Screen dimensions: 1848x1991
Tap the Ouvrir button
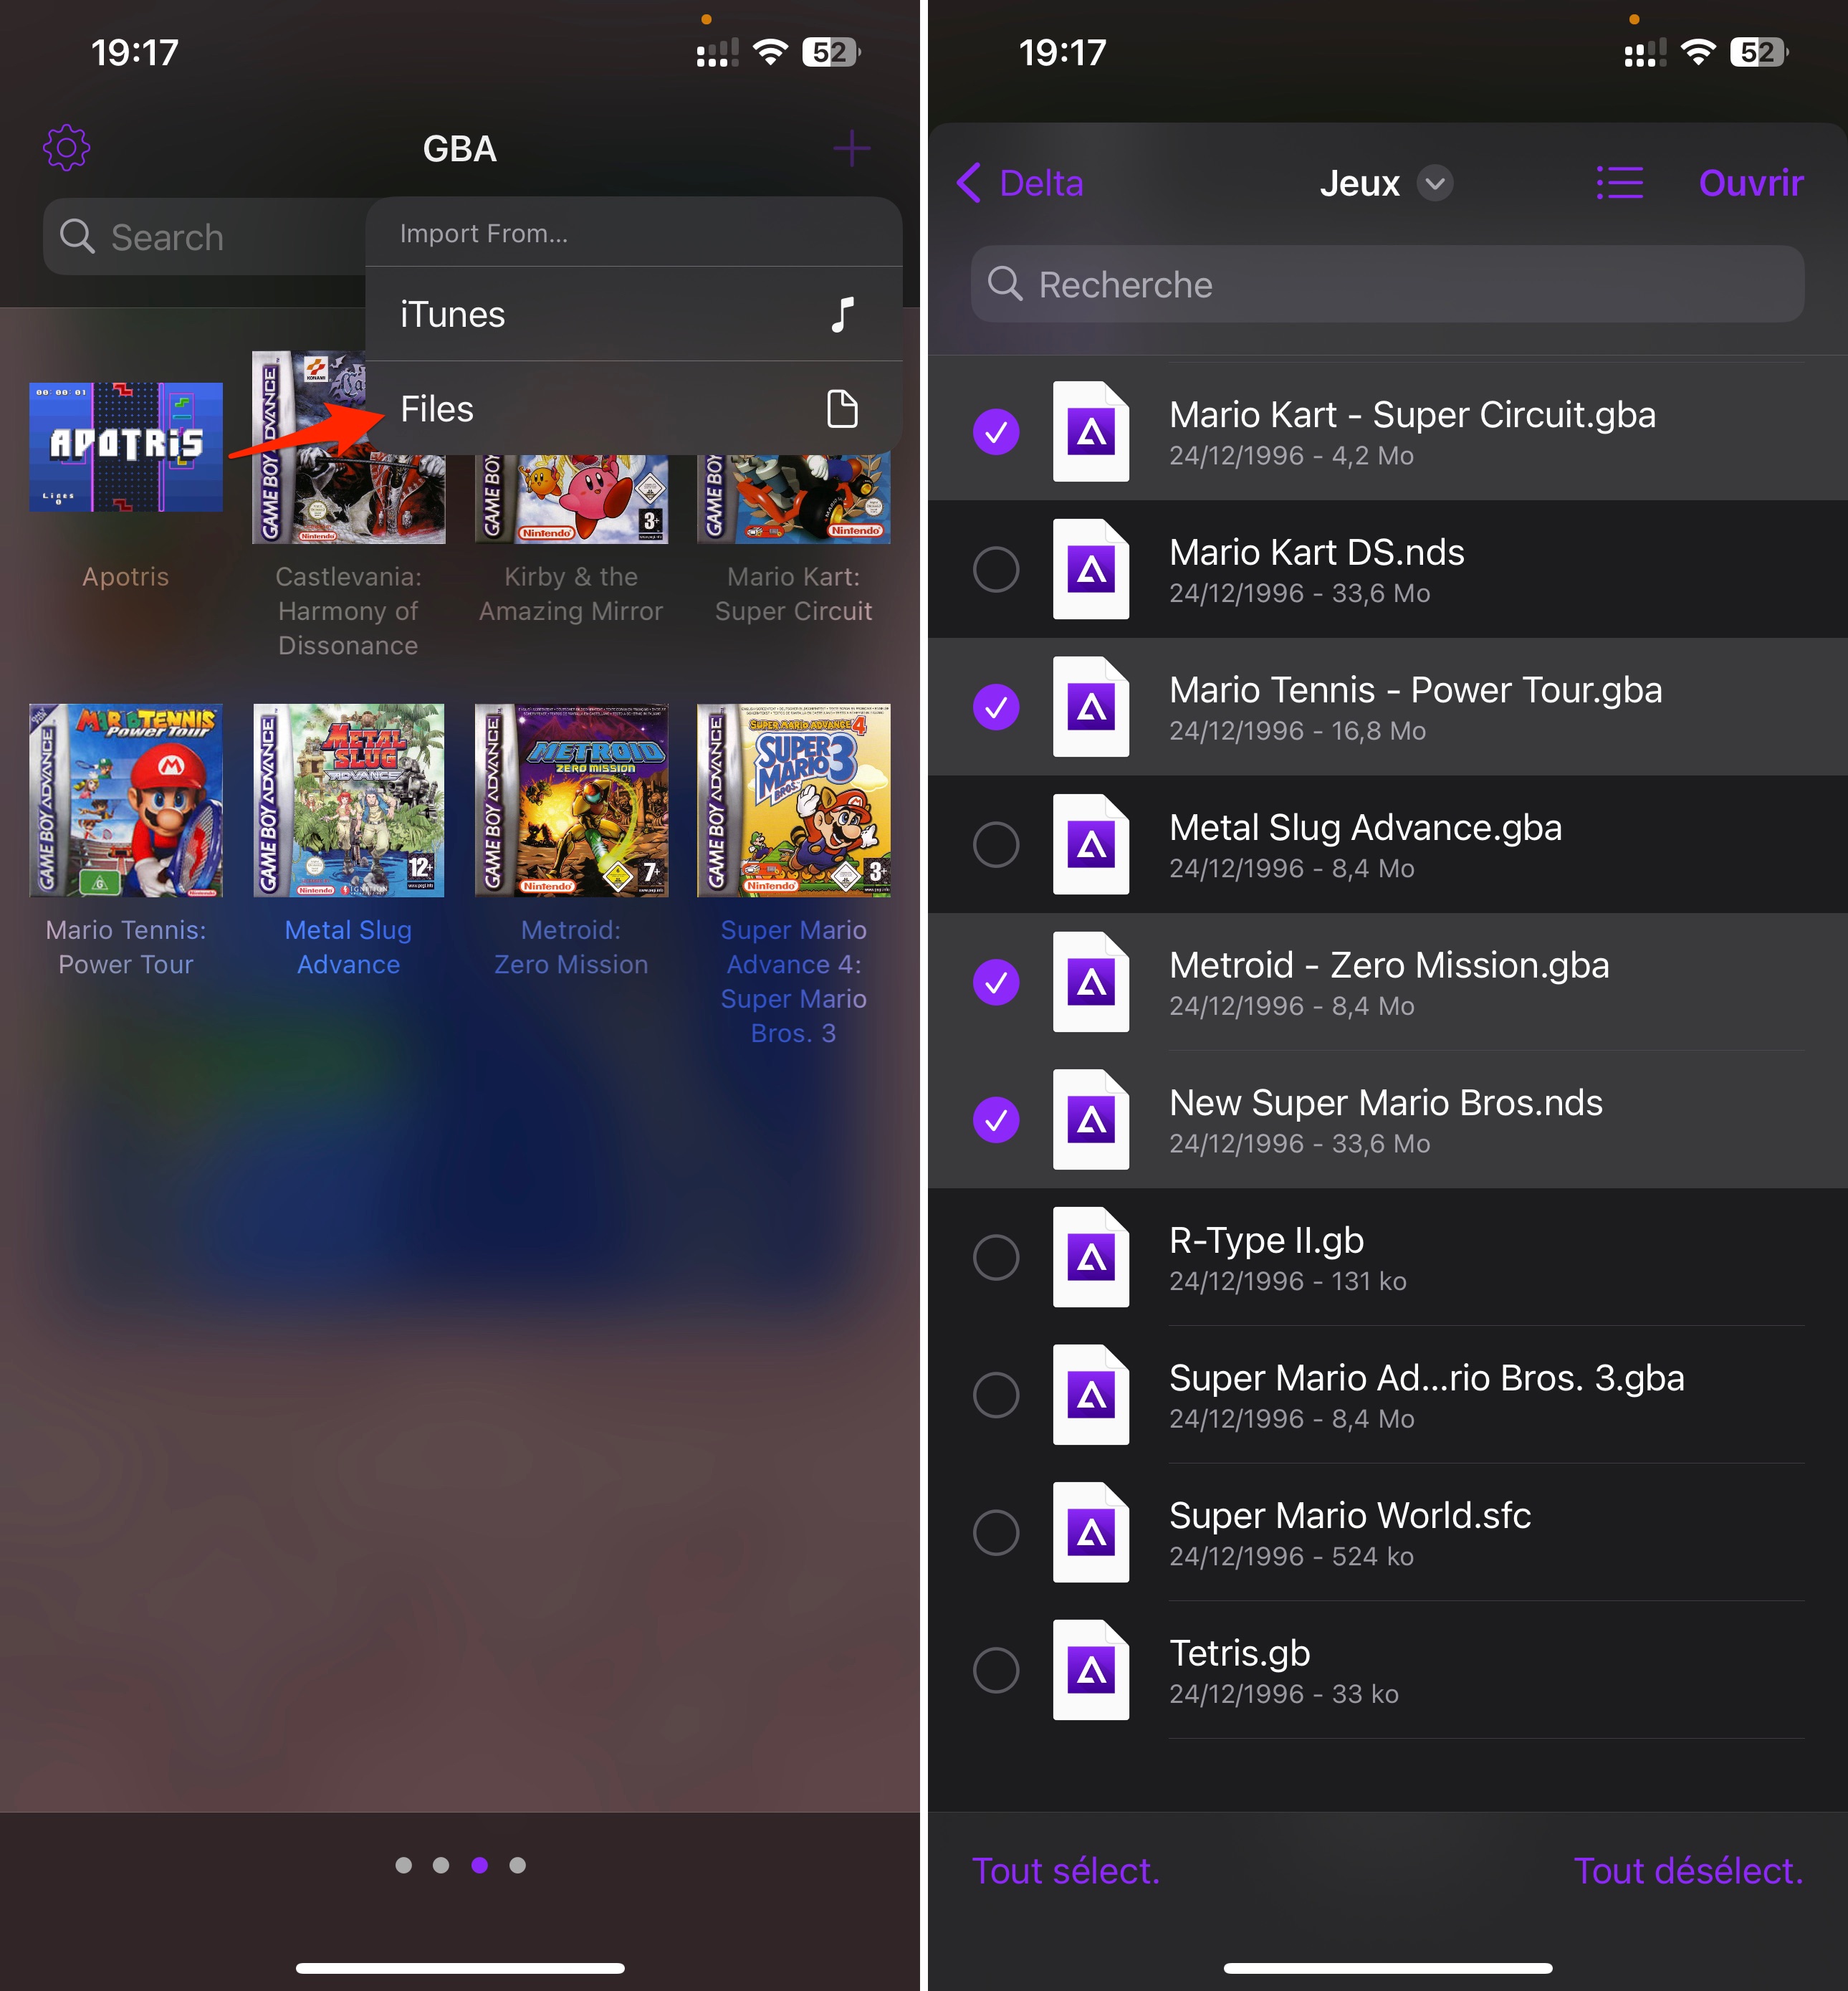tap(1751, 183)
